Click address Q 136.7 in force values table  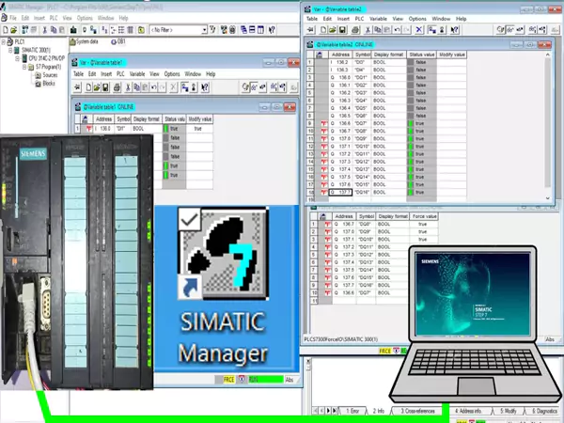345,224
